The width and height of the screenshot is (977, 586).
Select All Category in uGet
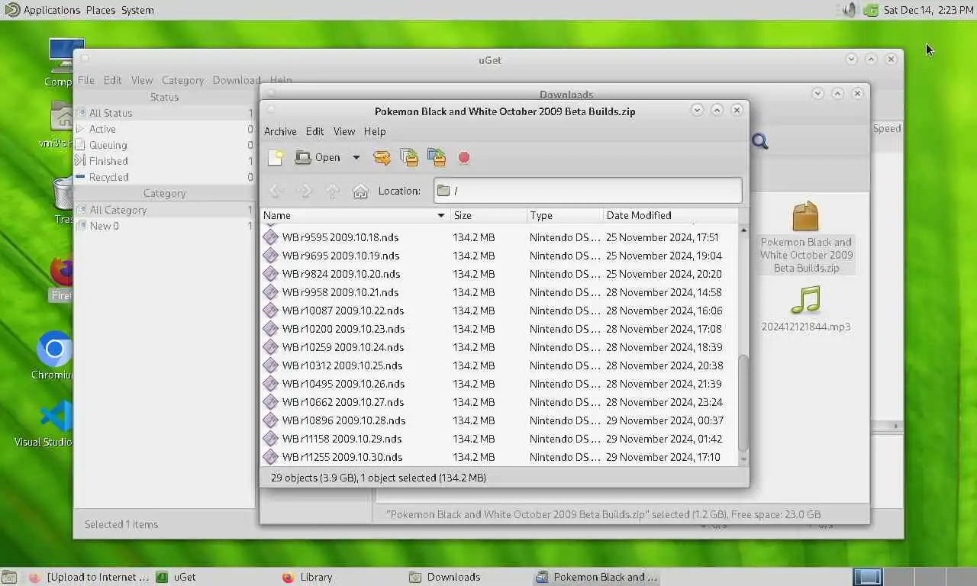164,210
